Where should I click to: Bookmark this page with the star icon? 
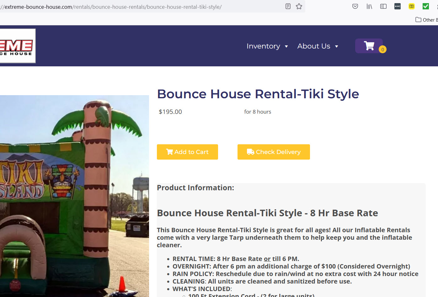click(x=299, y=6)
